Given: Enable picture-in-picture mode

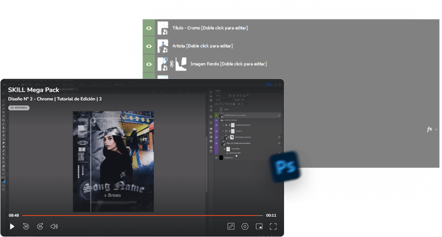Looking at the screenshot, I should tap(259, 226).
